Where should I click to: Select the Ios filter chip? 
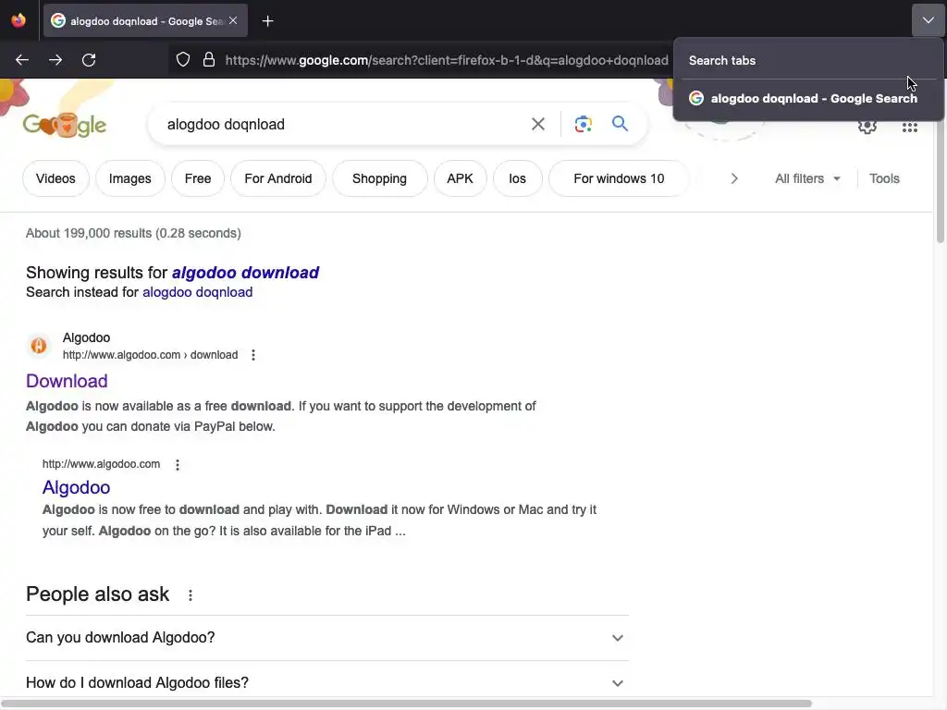(517, 178)
